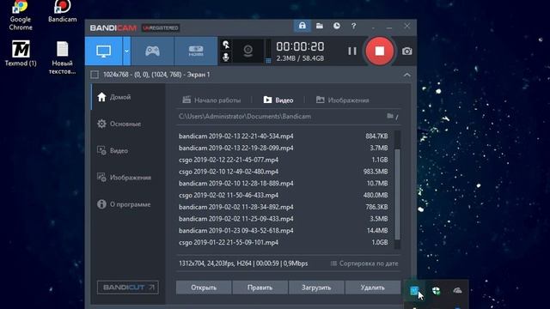
Task: Click Править button
Action: coord(260,288)
